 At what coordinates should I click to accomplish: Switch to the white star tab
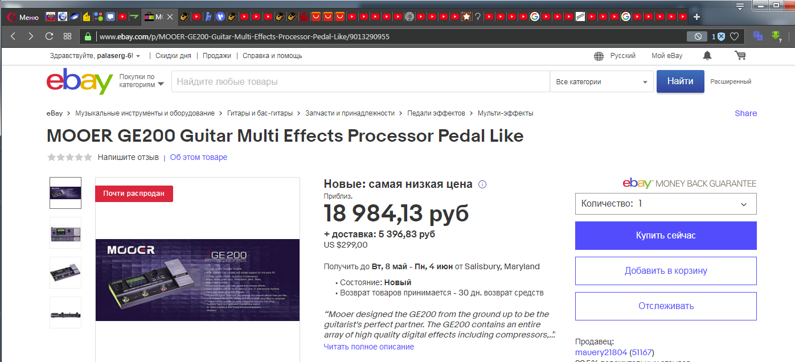point(466,17)
